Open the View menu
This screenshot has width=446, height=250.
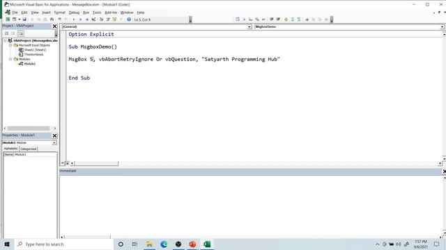tap(35, 12)
